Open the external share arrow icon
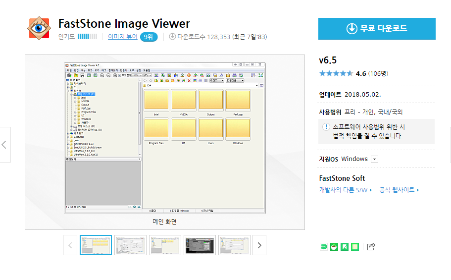Viewport: 451px width, 280px height. pos(371,247)
